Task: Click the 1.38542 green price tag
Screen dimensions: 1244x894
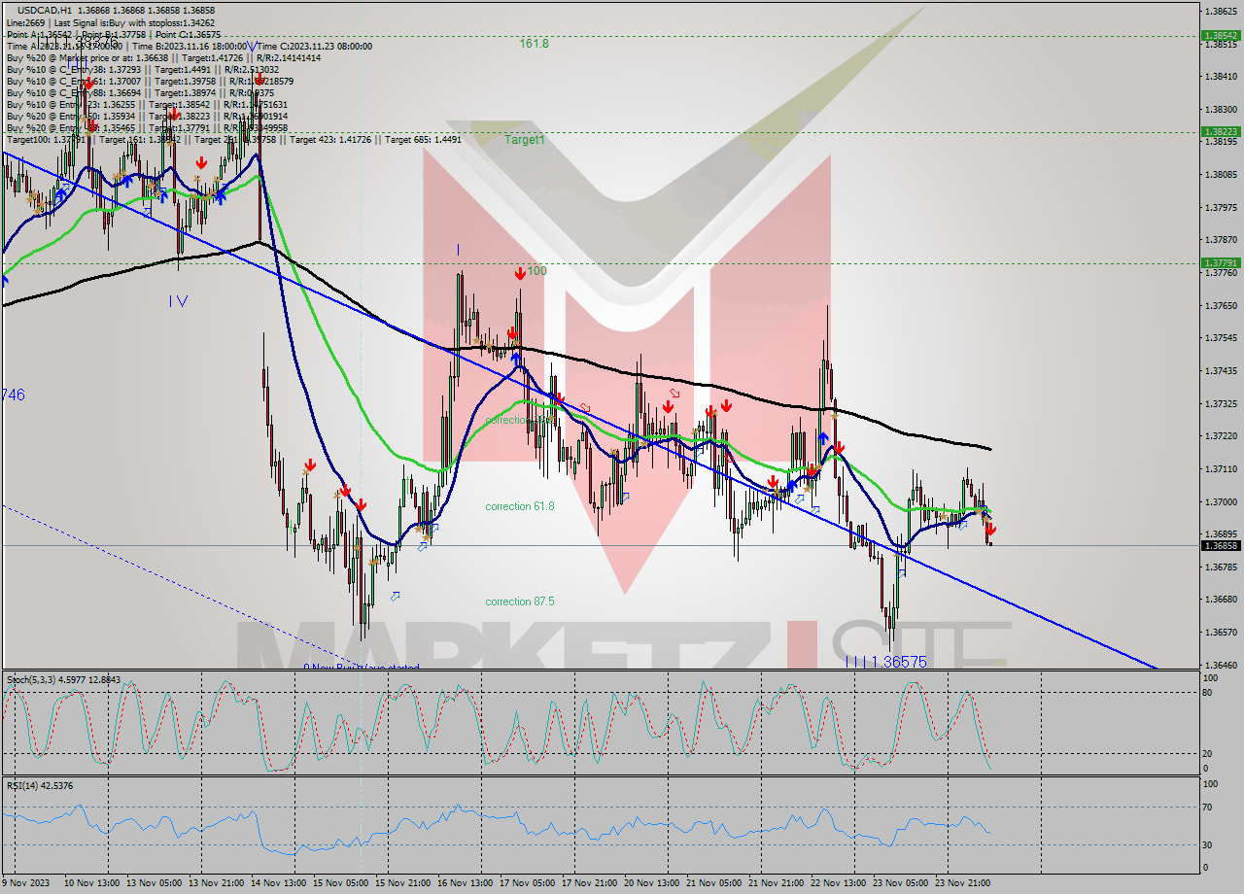Action: coord(1220,33)
